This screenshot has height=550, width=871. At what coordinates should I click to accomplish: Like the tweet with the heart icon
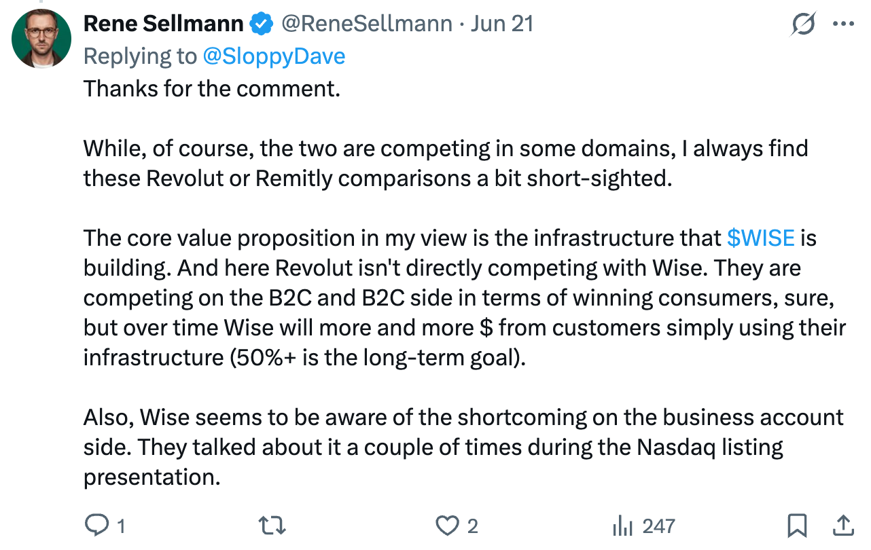click(x=446, y=526)
